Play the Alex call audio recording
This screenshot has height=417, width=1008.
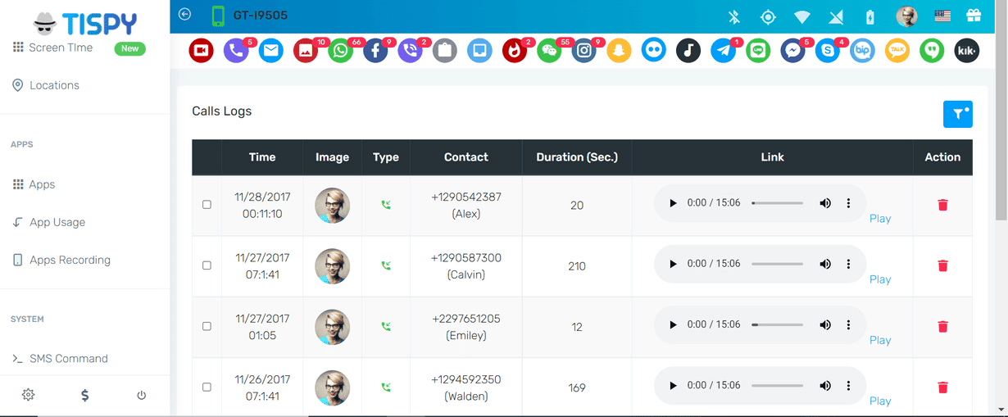pos(673,203)
